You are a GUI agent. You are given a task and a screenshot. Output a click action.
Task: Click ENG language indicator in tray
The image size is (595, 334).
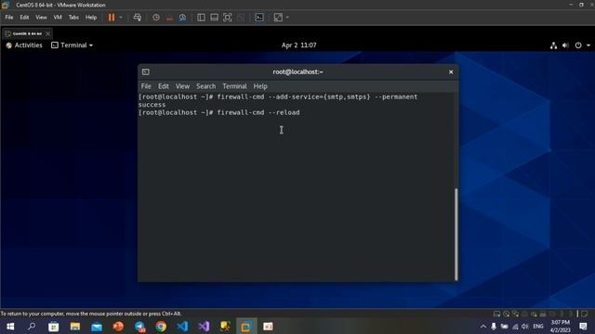tap(538, 327)
